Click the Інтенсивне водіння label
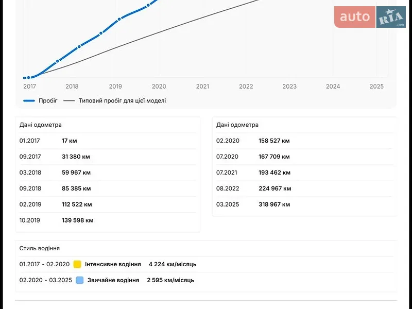 tap(113, 264)
